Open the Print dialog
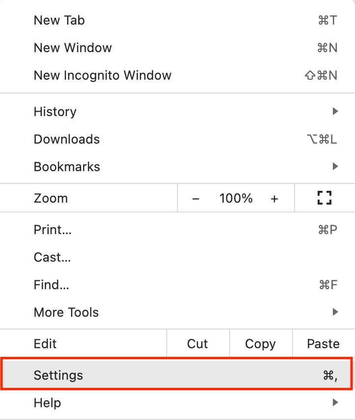 52,230
